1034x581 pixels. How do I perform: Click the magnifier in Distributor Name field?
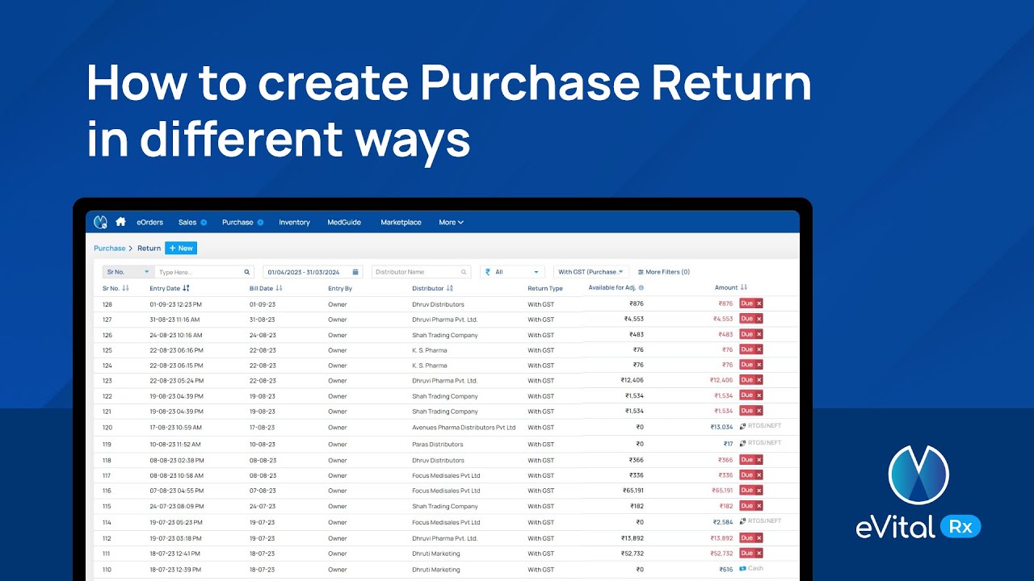click(x=464, y=272)
